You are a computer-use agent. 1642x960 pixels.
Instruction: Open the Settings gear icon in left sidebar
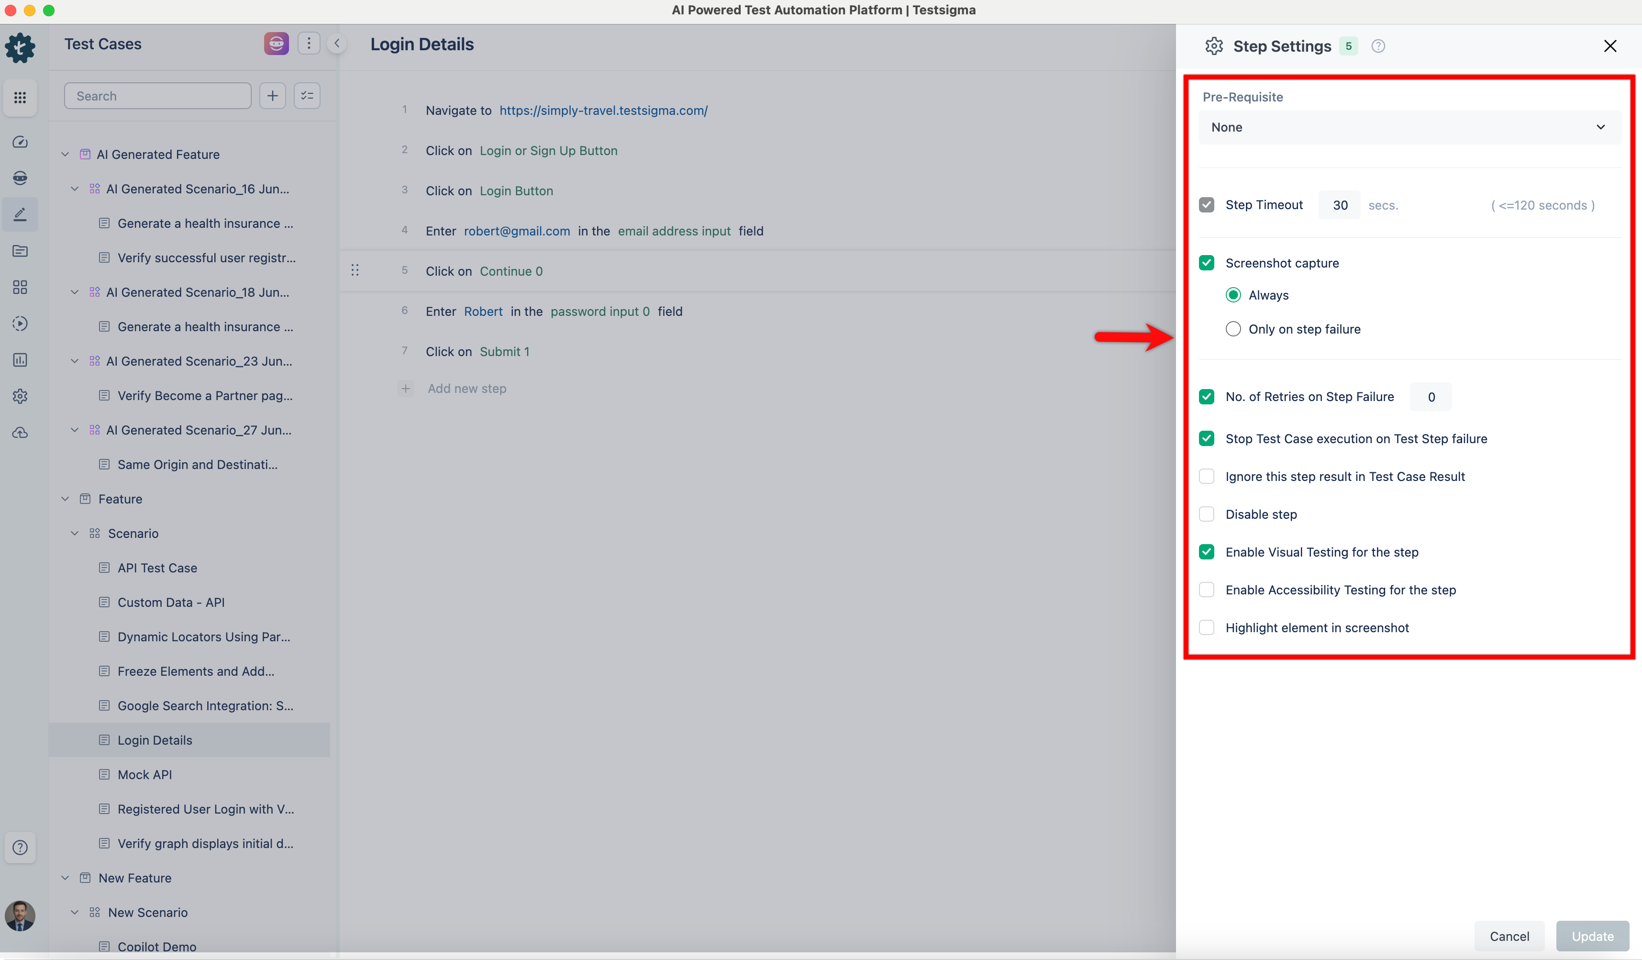coord(20,396)
